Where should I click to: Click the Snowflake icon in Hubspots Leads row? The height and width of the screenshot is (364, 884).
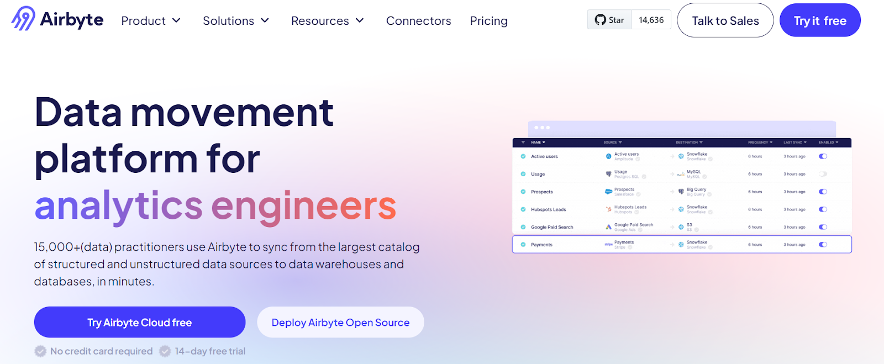pos(681,209)
